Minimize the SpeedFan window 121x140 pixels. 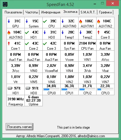tap(95, 4)
